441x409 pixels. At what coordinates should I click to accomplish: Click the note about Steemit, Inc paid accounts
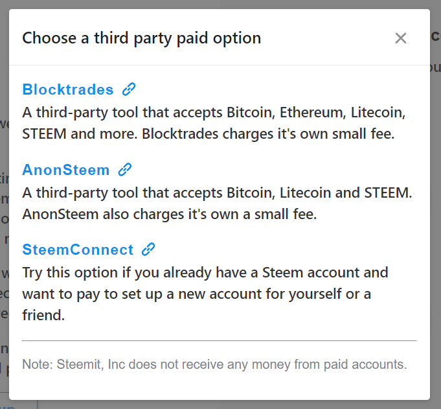click(214, 364)
